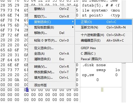Pick 正常(O) normal copy option
This screenshot has width=133, height=103.
tap(104, 22)
